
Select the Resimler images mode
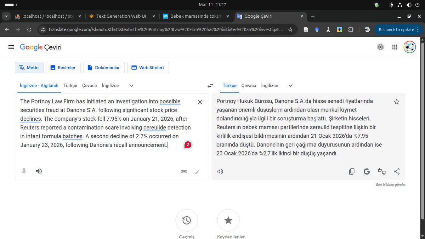[63, 68]
